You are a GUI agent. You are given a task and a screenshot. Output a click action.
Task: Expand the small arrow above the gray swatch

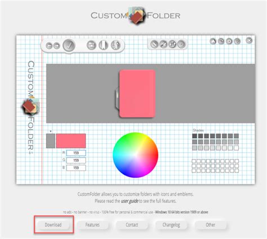click(x=51, y=131)
